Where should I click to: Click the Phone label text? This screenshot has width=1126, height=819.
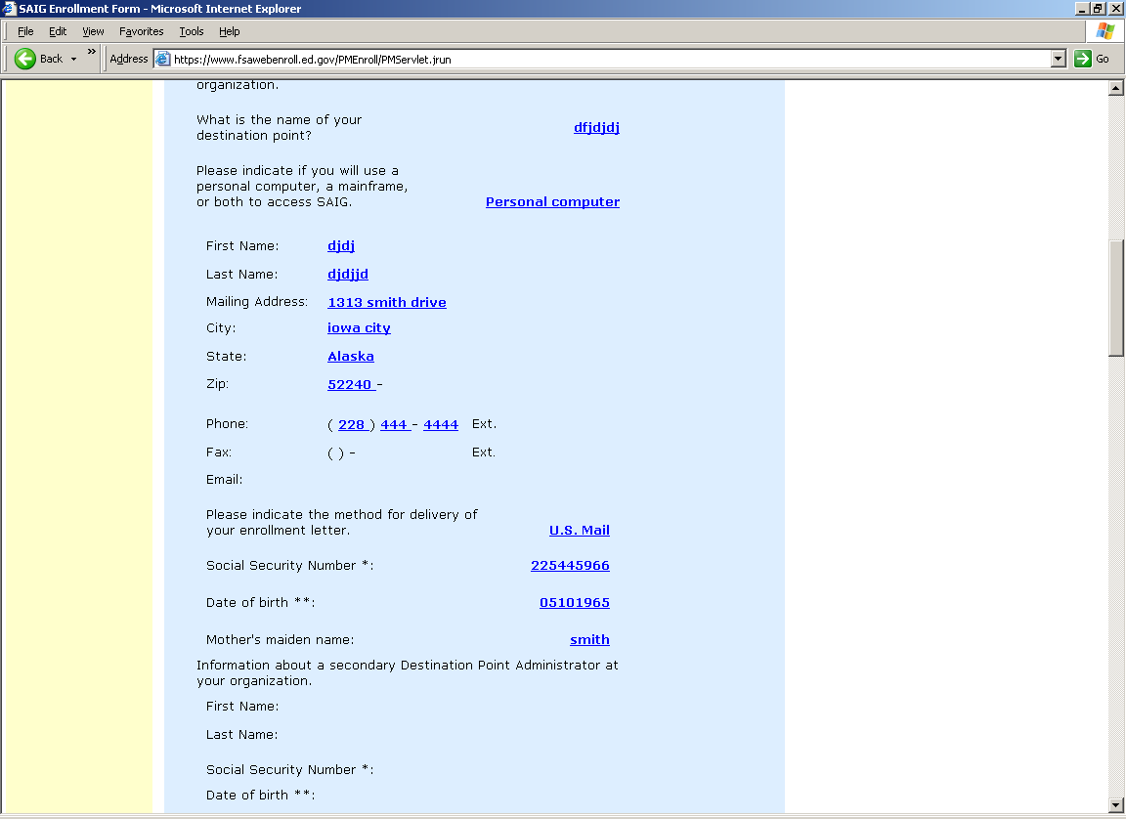click(x=227, y=424)
